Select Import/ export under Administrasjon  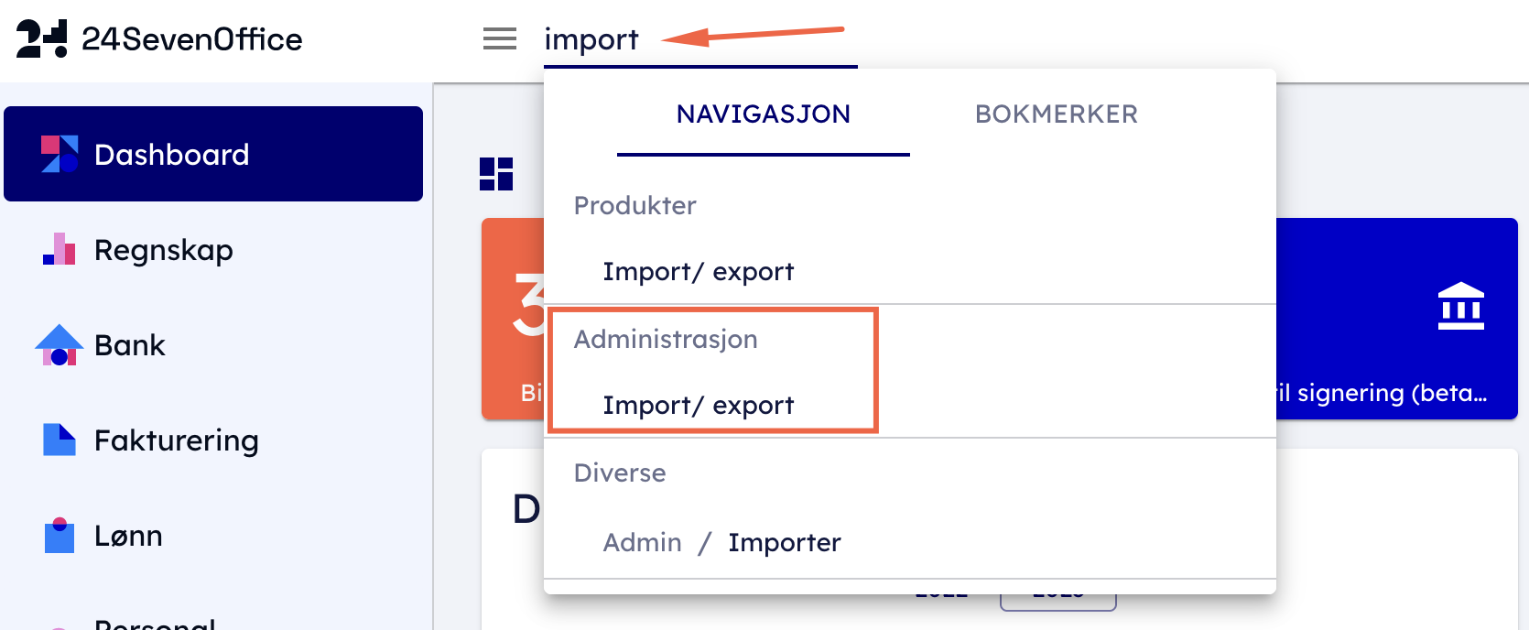[x=698, y=406]
